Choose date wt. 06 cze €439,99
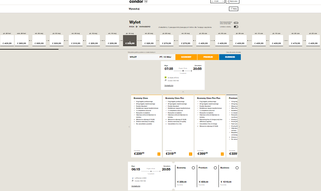 (x=222, y=40)
